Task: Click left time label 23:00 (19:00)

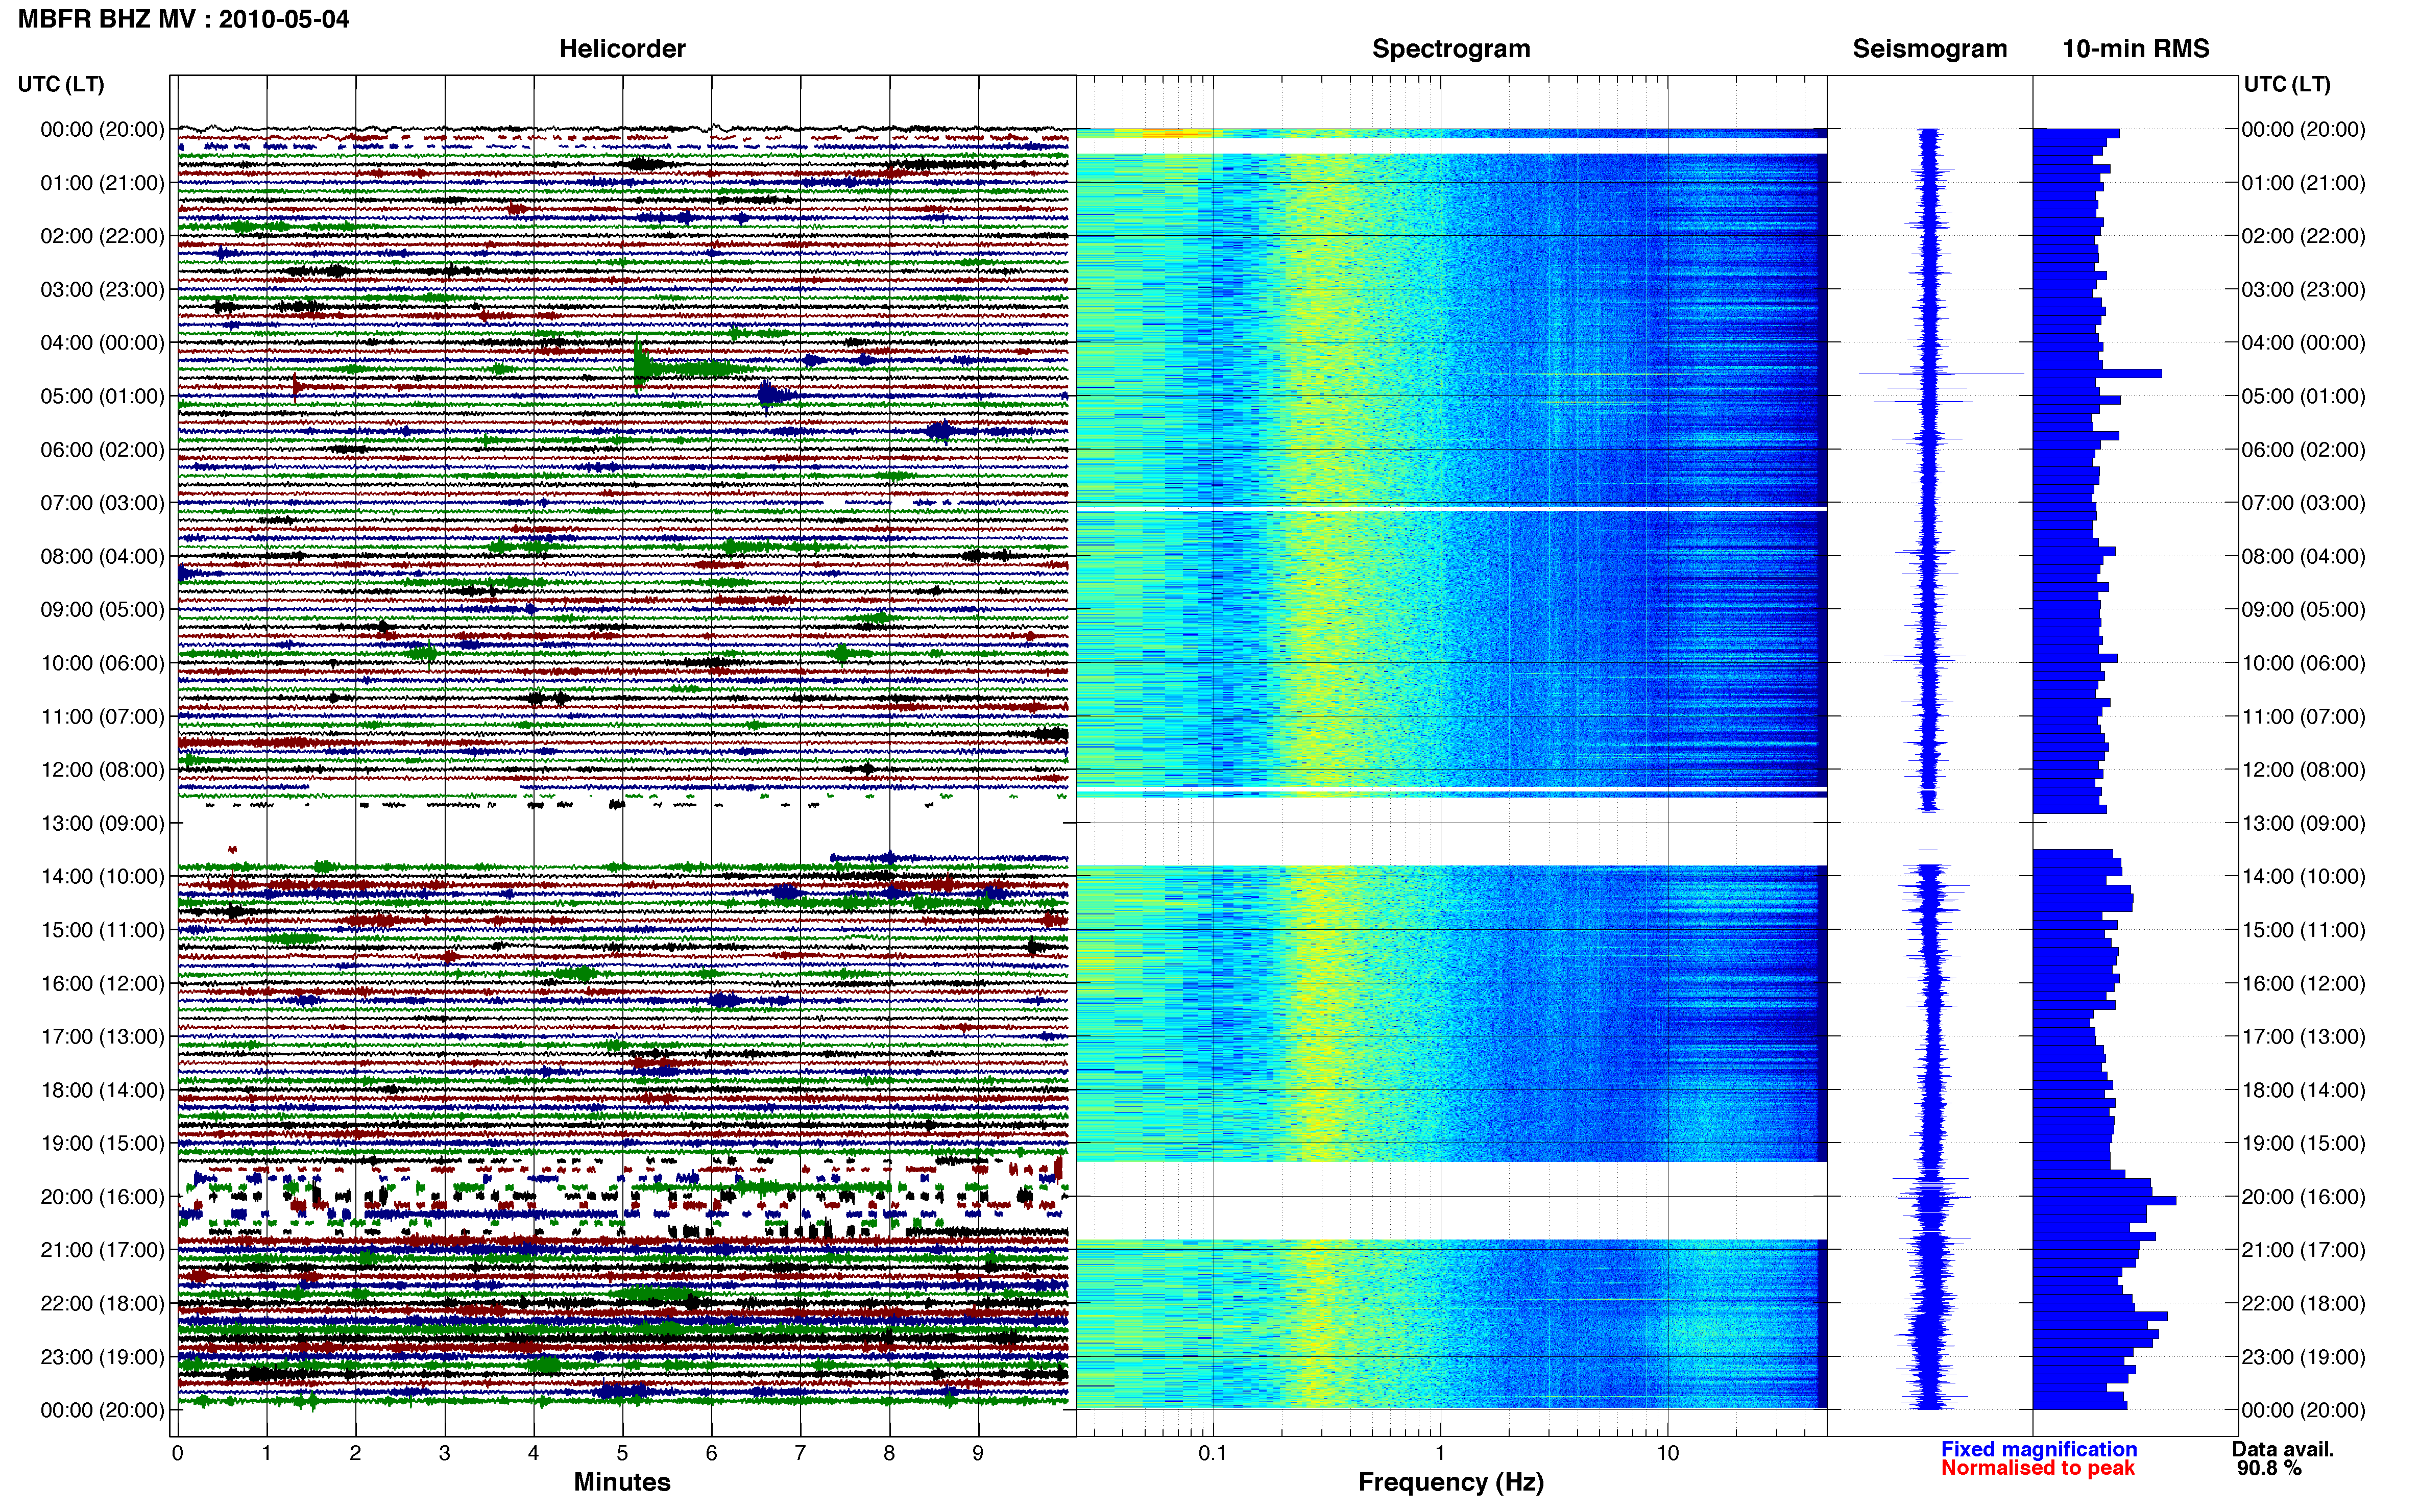Action: (x=102, y=1357)
